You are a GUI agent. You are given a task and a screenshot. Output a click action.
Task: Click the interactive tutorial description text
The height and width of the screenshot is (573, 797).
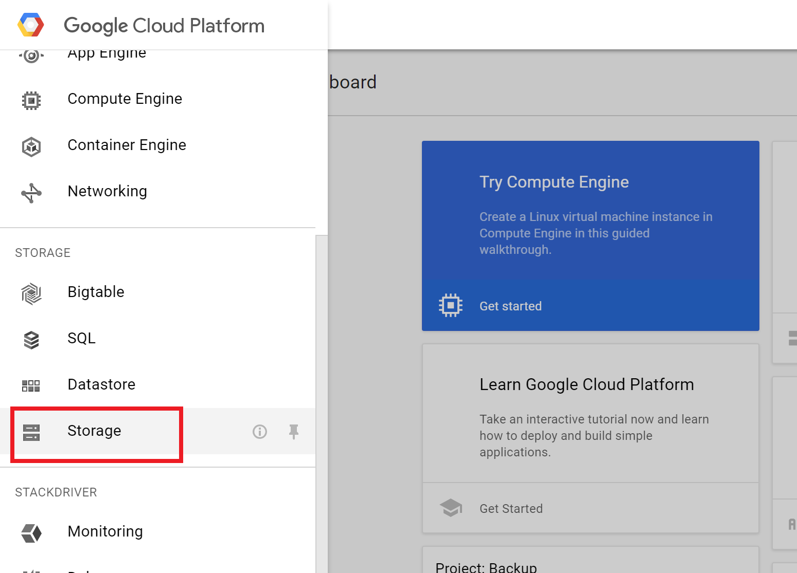594,436
